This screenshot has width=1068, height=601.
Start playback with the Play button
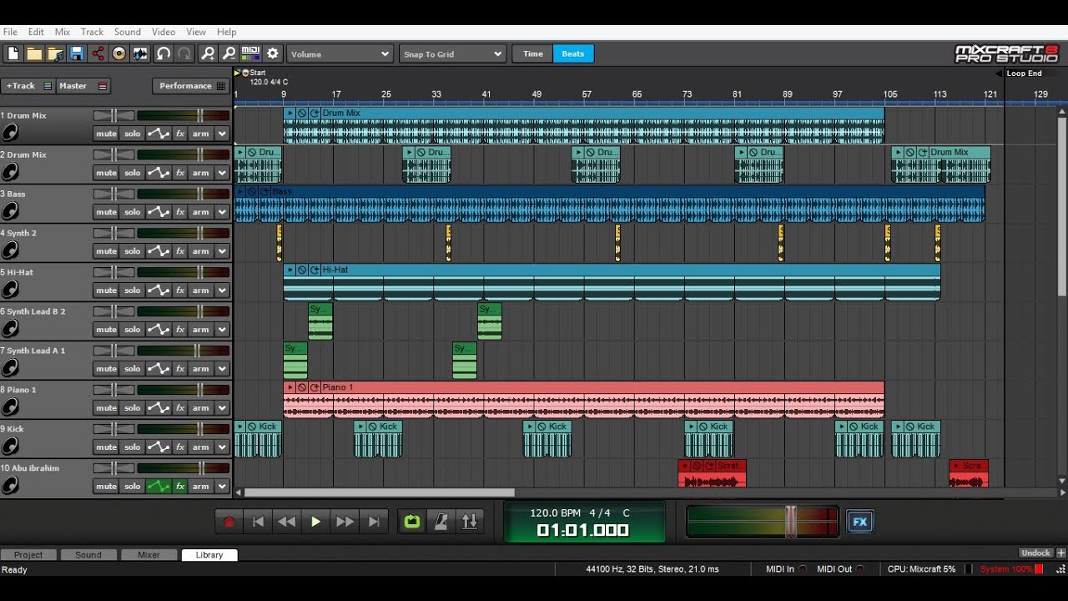point(315,522)
